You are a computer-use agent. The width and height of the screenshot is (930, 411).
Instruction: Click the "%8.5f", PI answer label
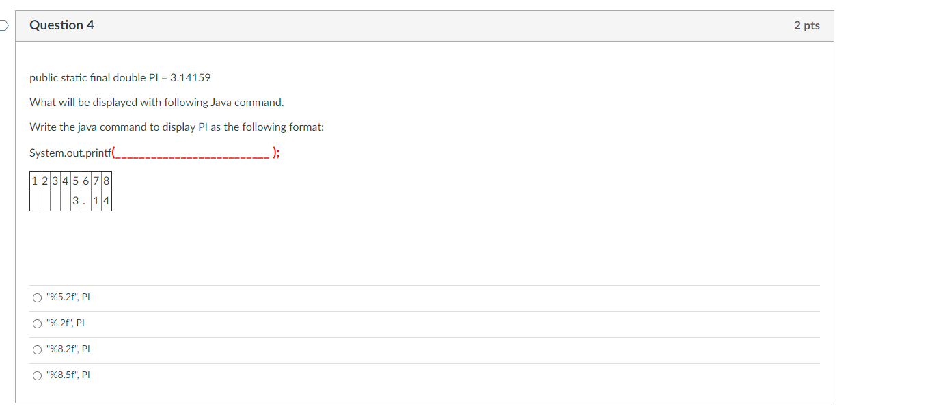point(68,375)
